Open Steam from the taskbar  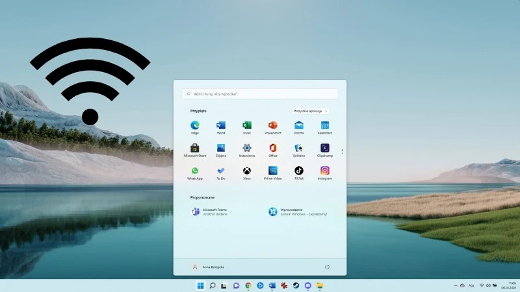(296, 286)
